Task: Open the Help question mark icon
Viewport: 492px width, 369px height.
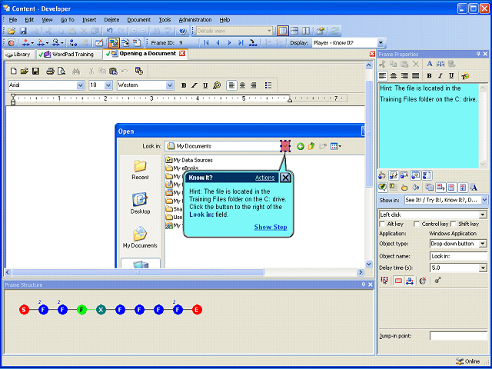Action: coord(183,31)
